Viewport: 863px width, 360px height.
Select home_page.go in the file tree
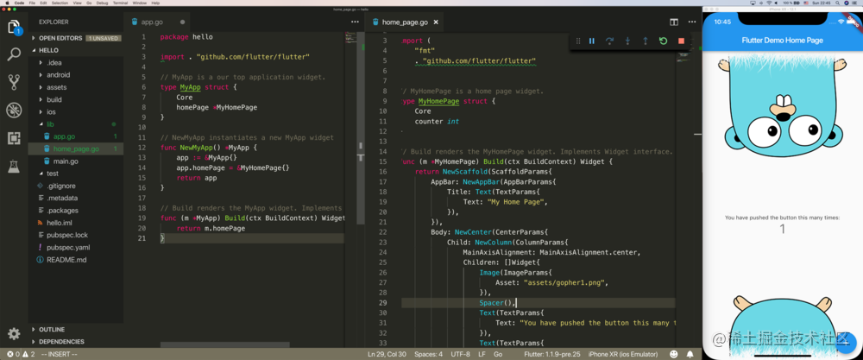point(76,148)
